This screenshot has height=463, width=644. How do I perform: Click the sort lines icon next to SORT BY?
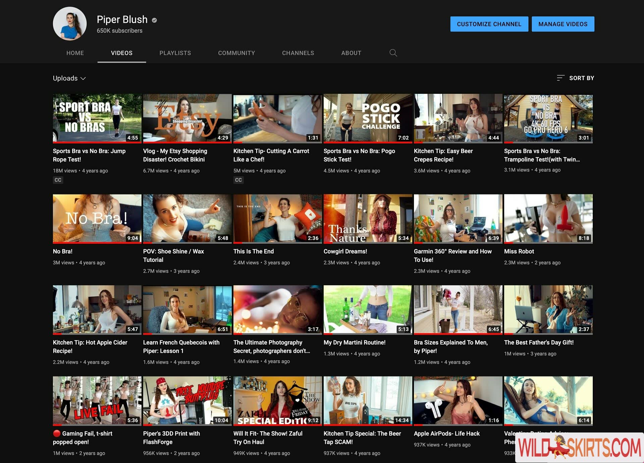click(x=560, y=78)
